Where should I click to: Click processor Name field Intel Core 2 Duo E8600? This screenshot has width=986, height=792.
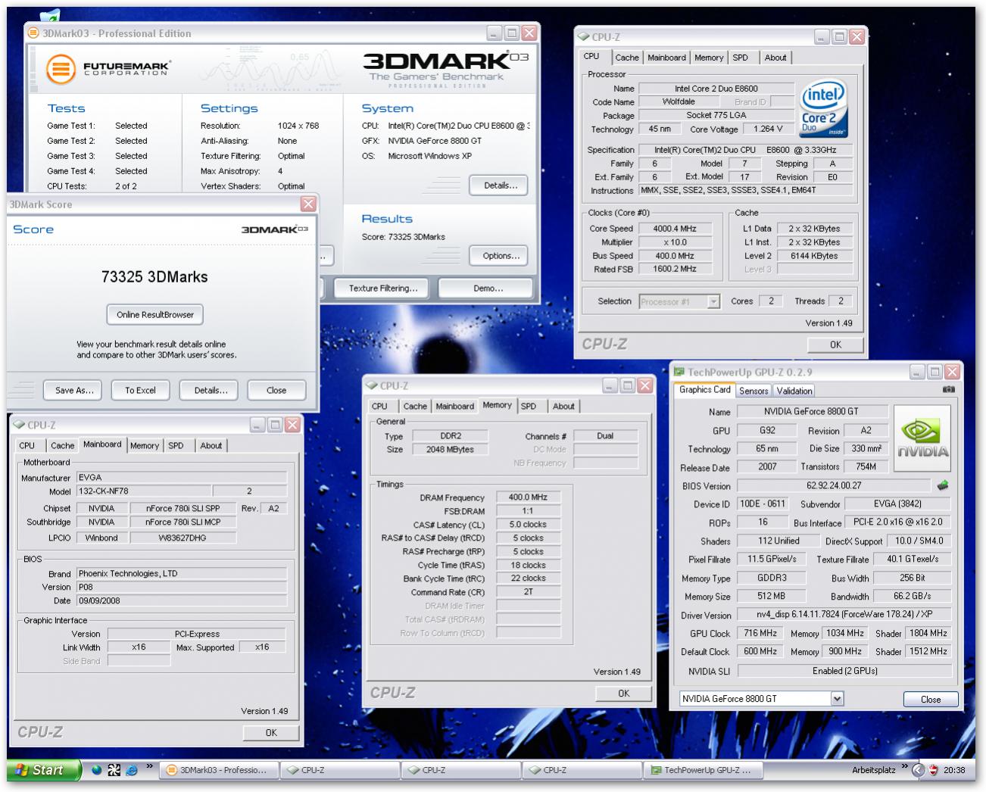click(716, 89)
